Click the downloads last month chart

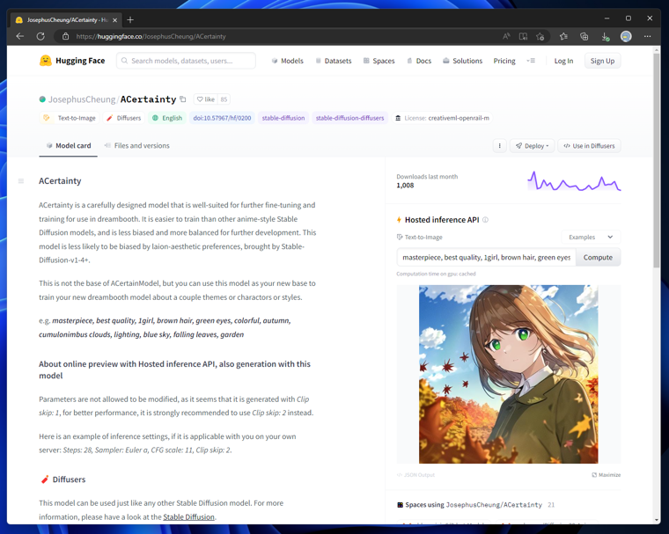574,181
